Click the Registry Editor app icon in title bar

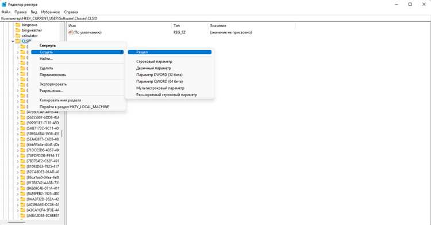pos(4,5)
